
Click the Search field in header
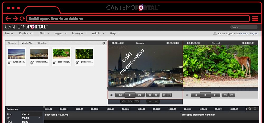pyautogui.click(x=244, y=27)
